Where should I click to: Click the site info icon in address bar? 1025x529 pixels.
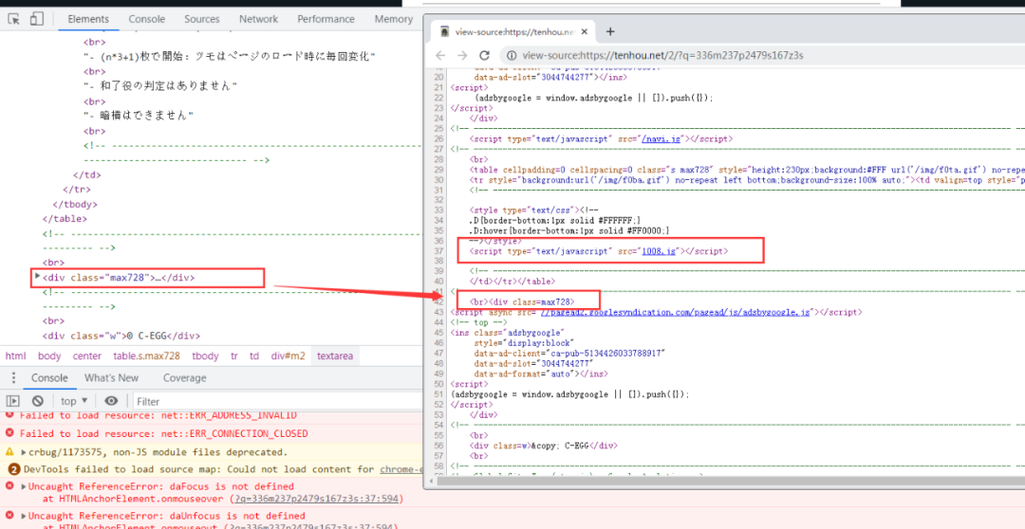pyautogui.click(x=512, y=56)
